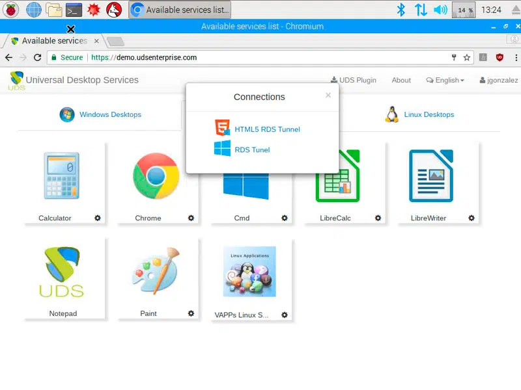Open connection settings for Paint
521x390 pixels.
[x=191, y=313]
